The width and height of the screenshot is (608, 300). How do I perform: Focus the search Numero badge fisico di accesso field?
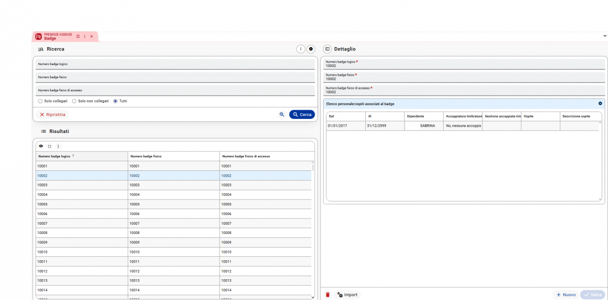coord(175,90)
